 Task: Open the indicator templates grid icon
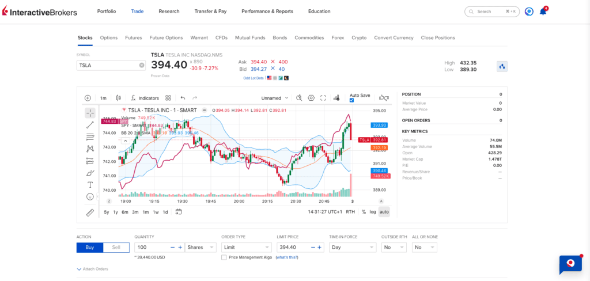tap(168, 98)
